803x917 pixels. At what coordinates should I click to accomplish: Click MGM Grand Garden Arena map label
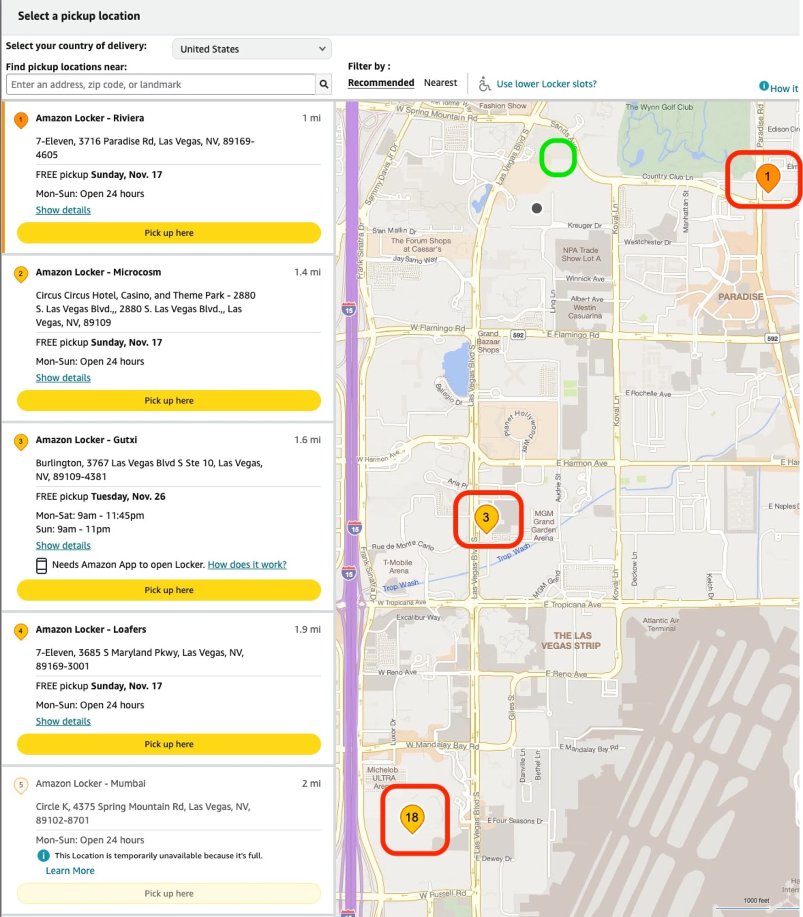click(544, 525)
